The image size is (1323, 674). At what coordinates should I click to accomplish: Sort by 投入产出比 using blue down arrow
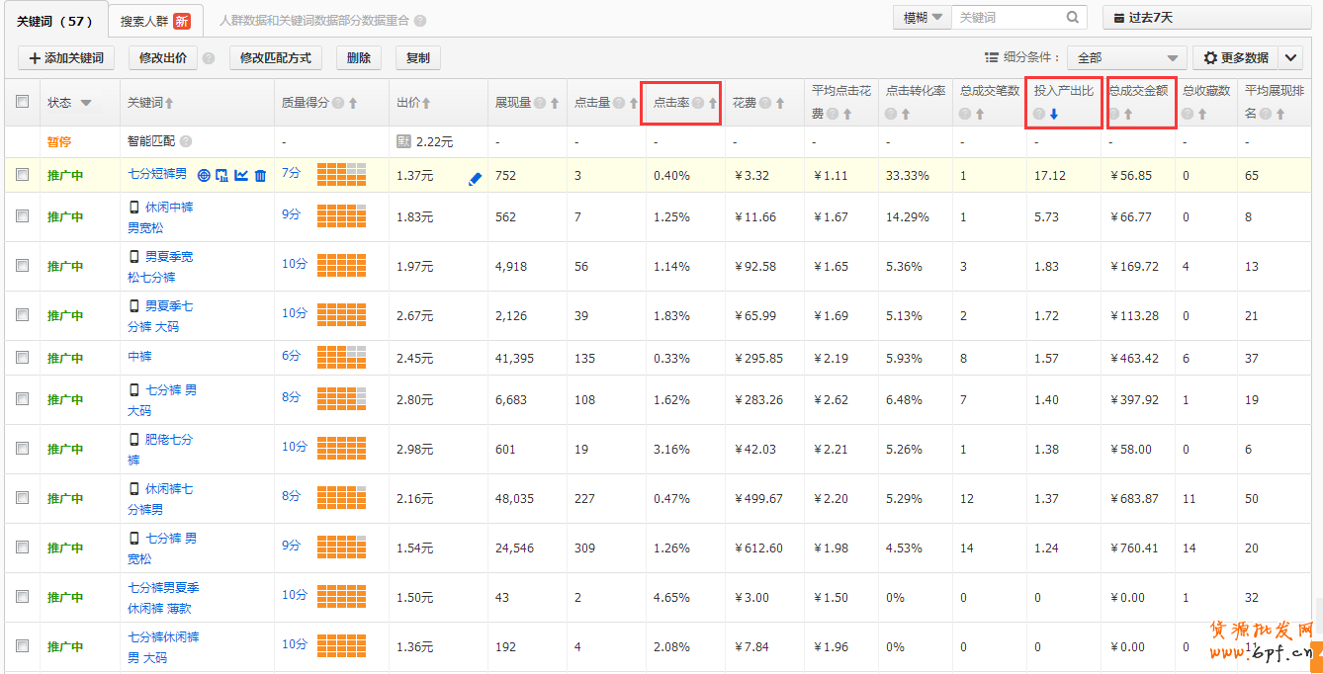coord(1054,114)
